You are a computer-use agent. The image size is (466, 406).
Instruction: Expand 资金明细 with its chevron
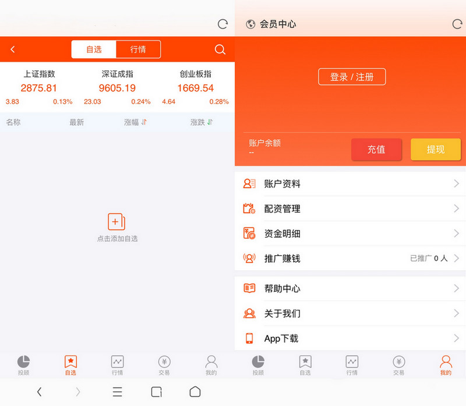pyautogui.click(x=457, y=234)
